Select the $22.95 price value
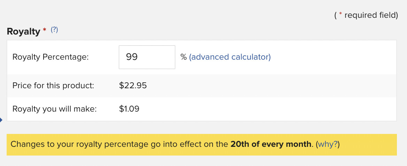 coord(133,85)
